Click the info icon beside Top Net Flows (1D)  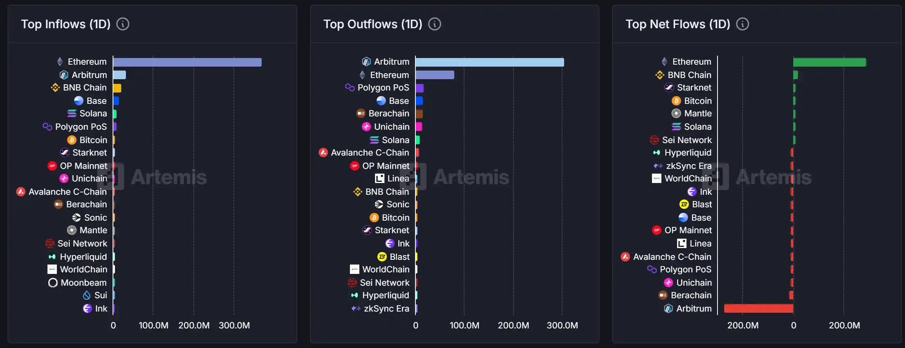742,24
